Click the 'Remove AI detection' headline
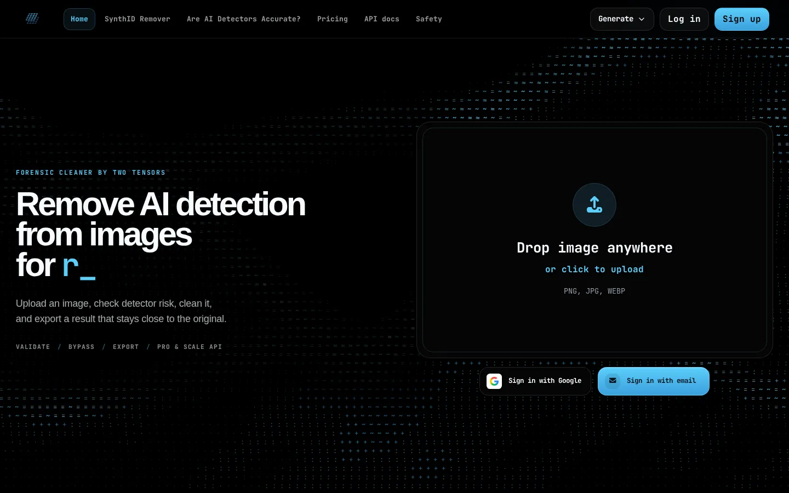The height and width of the screenshot is (493, 789). [161, 204]
